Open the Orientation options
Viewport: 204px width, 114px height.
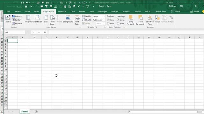coord(37,20)
